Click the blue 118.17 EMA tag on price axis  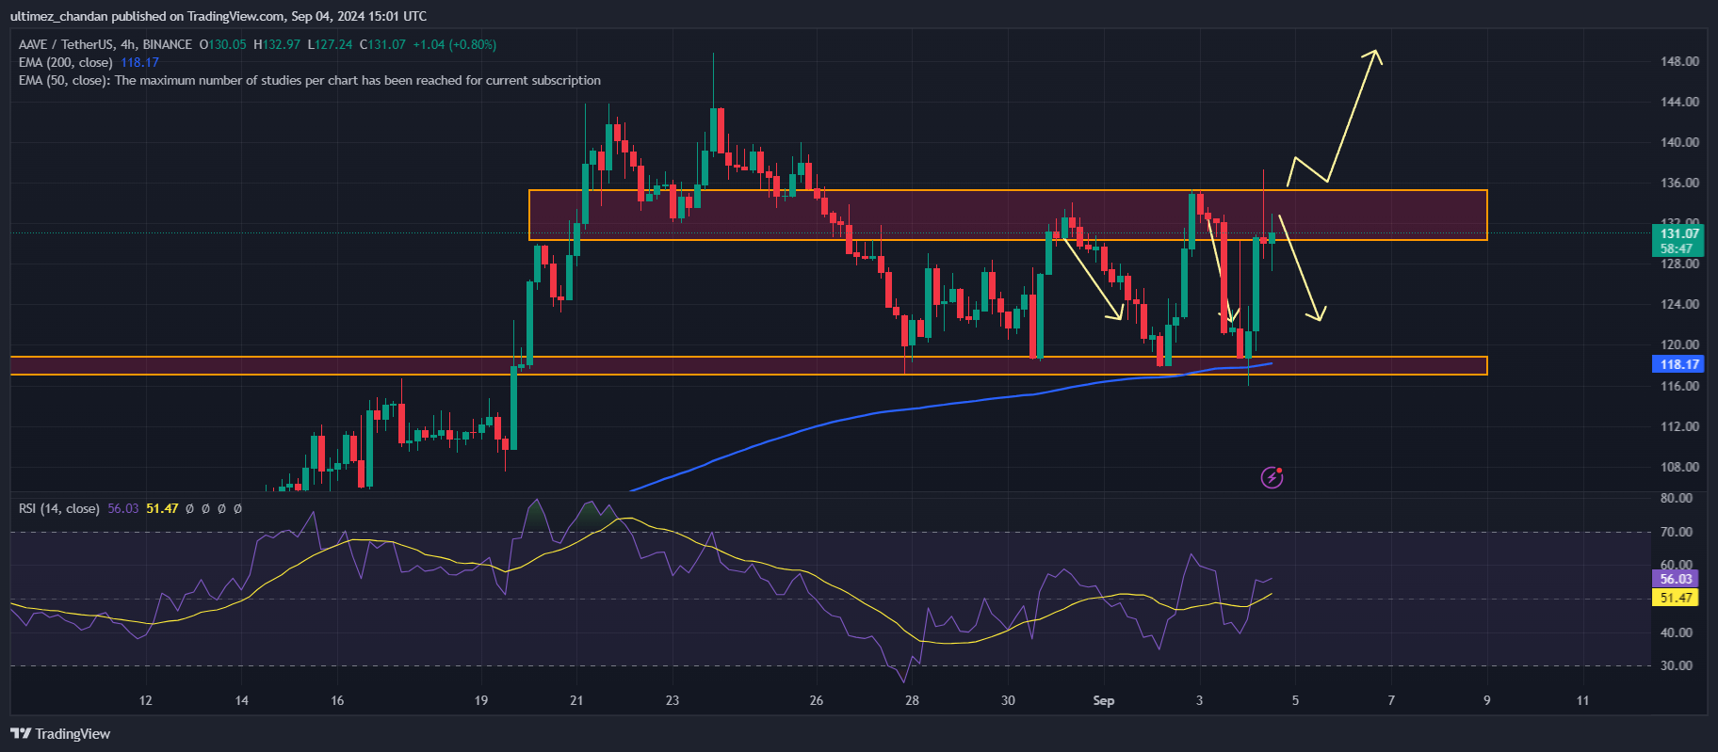(x=1677, y=364)
